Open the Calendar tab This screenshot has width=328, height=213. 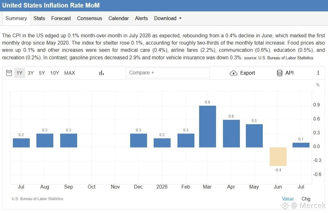pyautogui.click(x=119, y=19)
